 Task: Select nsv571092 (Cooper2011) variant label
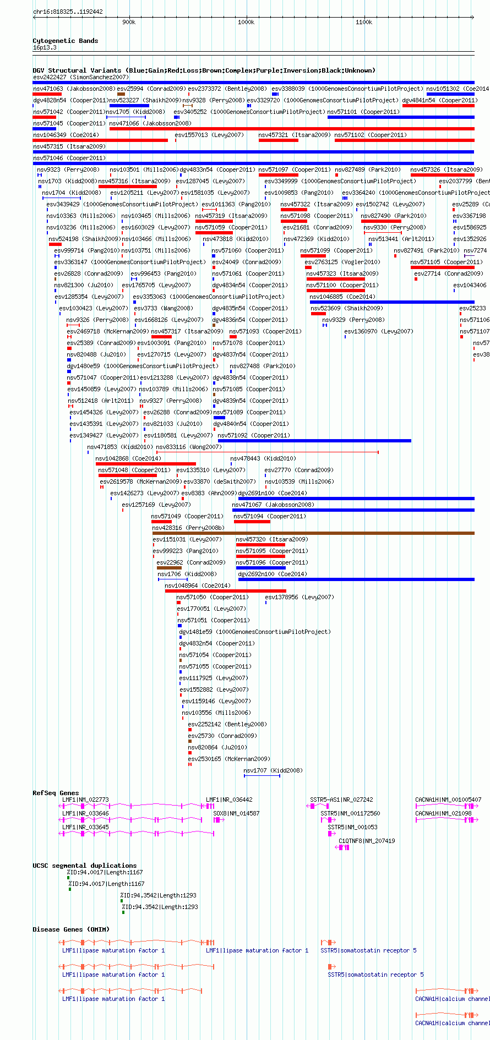[254, 435]
